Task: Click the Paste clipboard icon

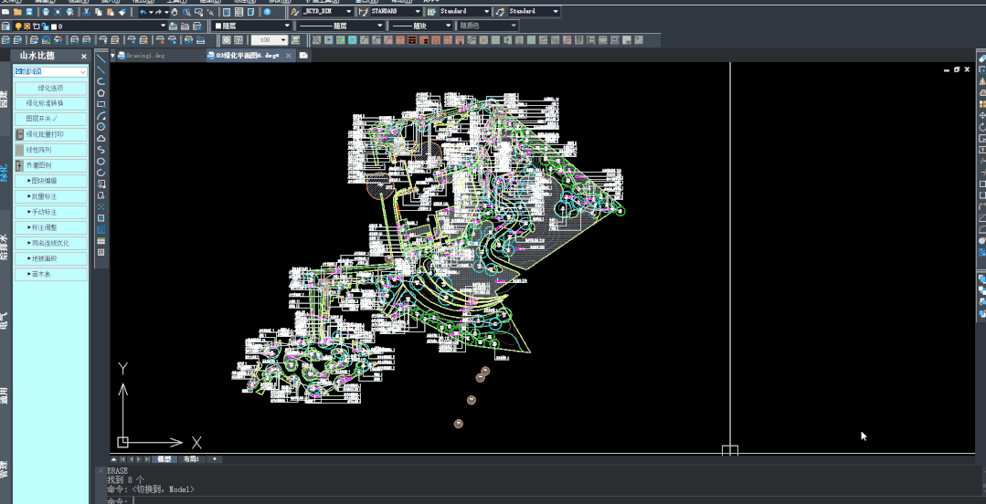Action: click(x=110, y=12)
